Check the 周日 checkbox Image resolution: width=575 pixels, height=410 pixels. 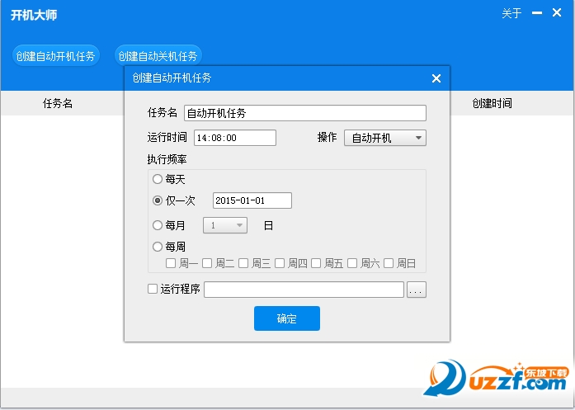(x=389, y=263)
